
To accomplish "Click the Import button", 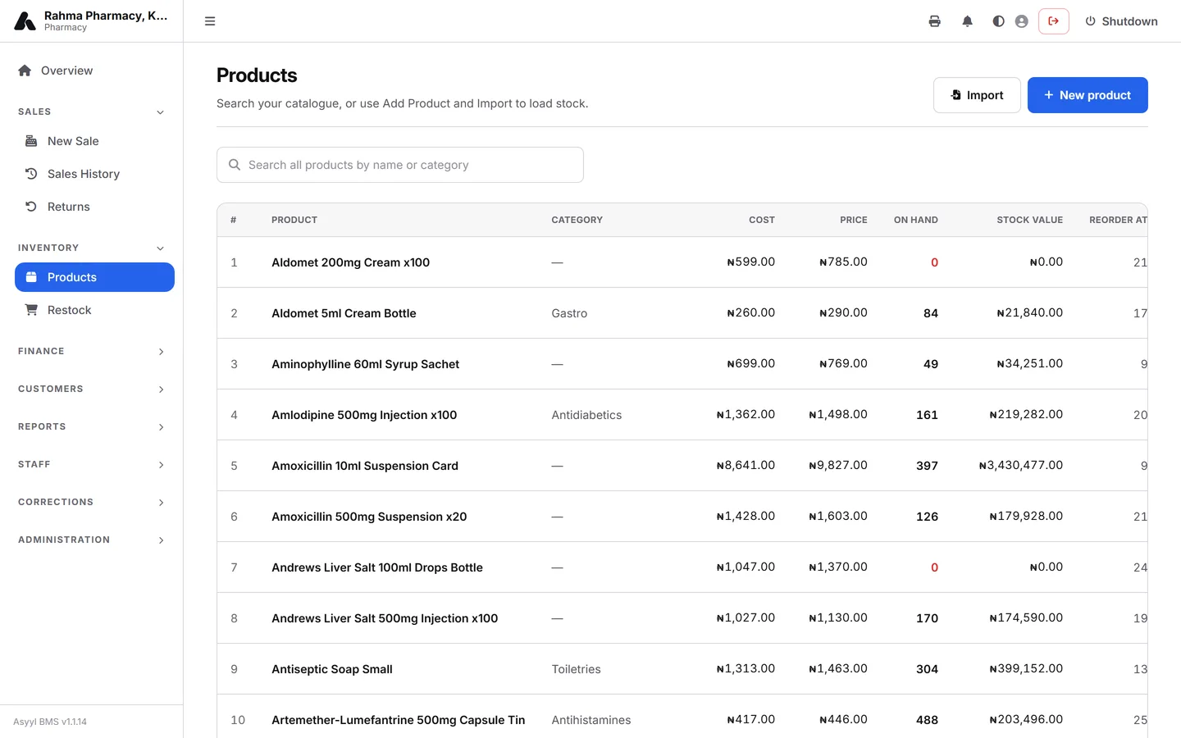I will click(977, 95).
